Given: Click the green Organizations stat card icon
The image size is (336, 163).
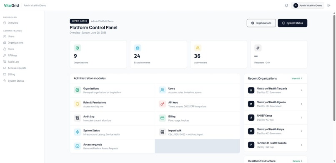Looking at the screenshot, I should point(78,48).
